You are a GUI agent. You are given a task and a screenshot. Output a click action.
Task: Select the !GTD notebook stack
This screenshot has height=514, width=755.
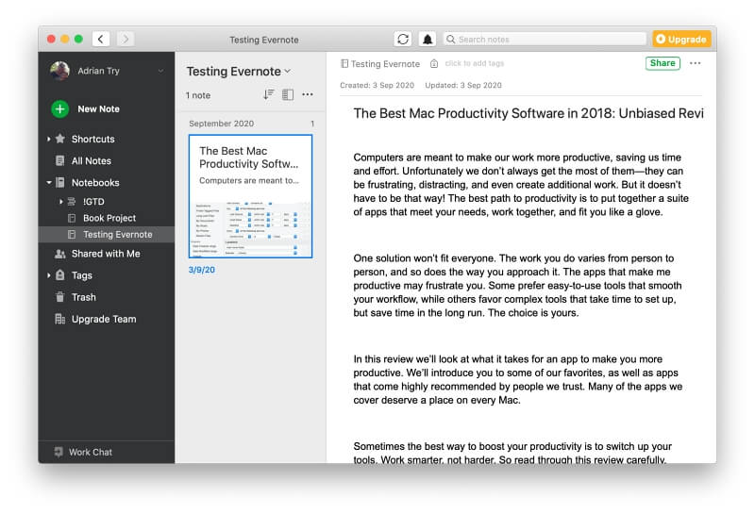[93, 202]
